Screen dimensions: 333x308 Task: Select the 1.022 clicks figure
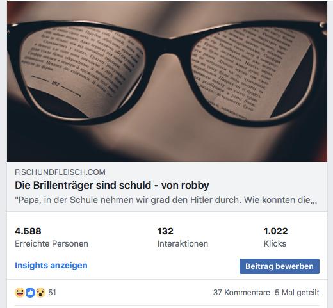[x=276, y=231]
